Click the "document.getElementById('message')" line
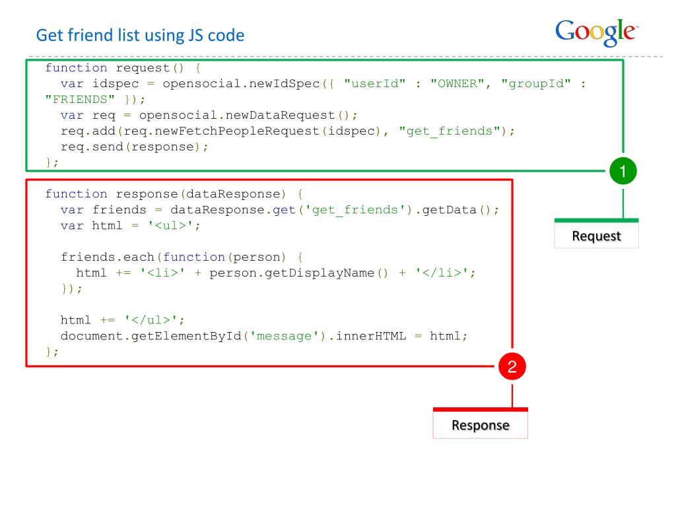The height and width of the screenshot is (507, 676). pos(264,336)
